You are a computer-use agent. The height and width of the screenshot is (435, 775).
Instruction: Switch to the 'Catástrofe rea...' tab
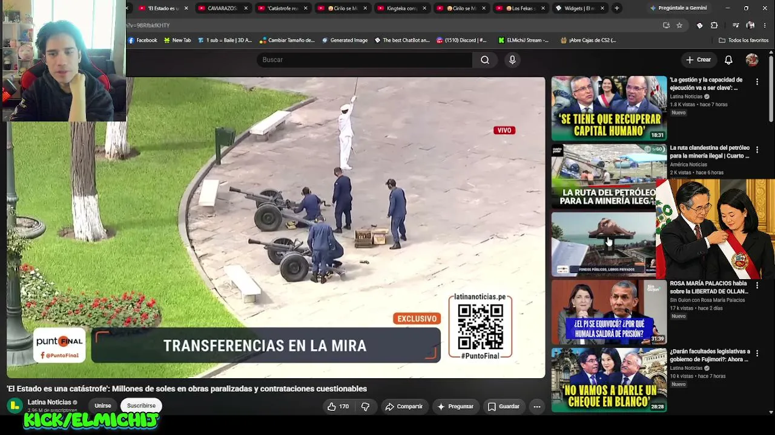coord(282,8)
